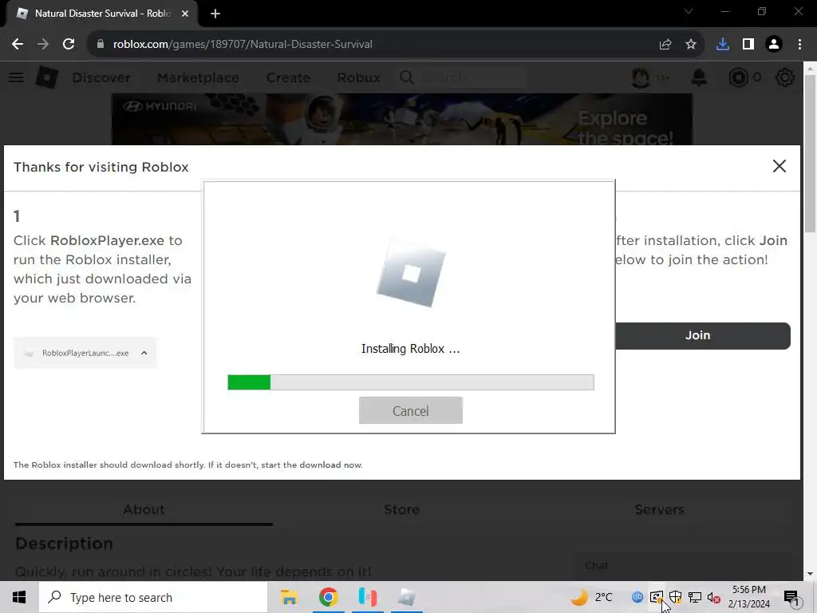
Task: Open the network tray icon
Action: click(695, 597)
